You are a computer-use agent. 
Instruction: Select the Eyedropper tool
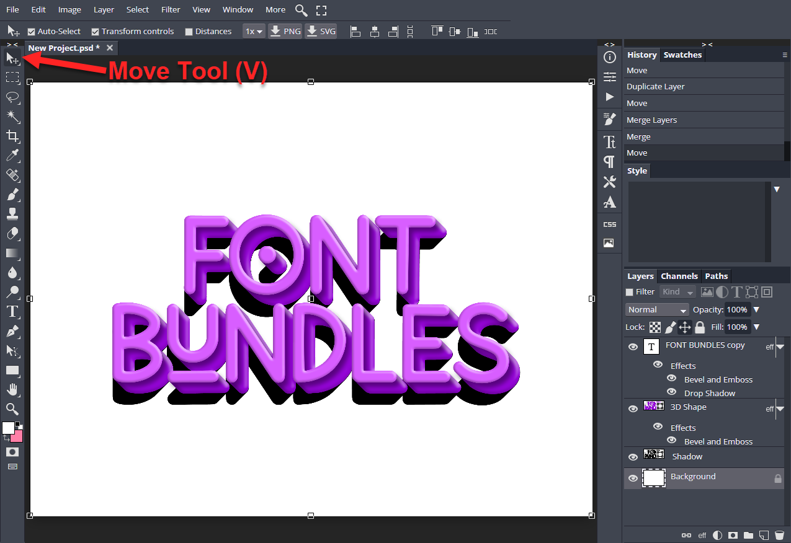tap(12, 156)
